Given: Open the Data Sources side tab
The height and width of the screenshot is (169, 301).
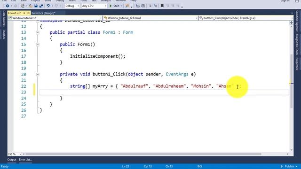Looking at the screenshot, I should tap(4, 19).
